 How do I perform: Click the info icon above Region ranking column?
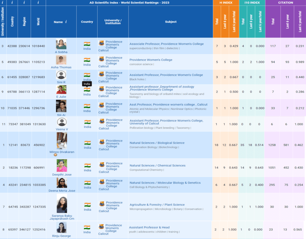coord(24,3)
